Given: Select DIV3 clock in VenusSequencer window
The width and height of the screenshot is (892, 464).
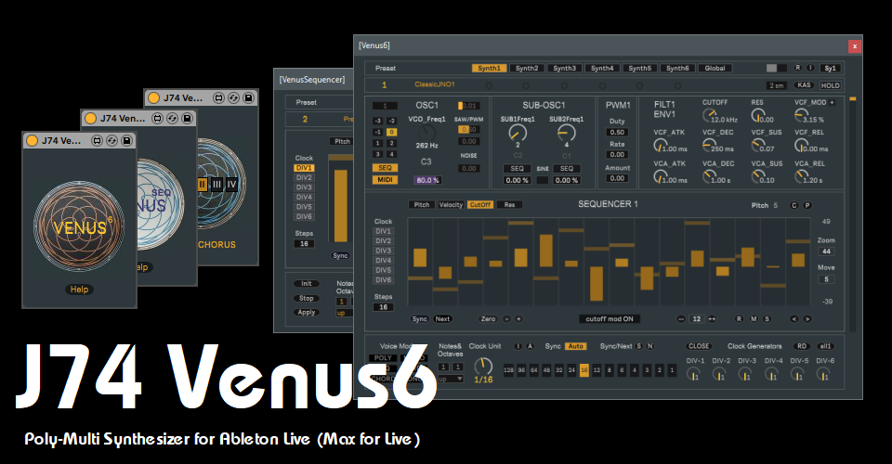Looking at the screenshot, I should pos(304,187).
